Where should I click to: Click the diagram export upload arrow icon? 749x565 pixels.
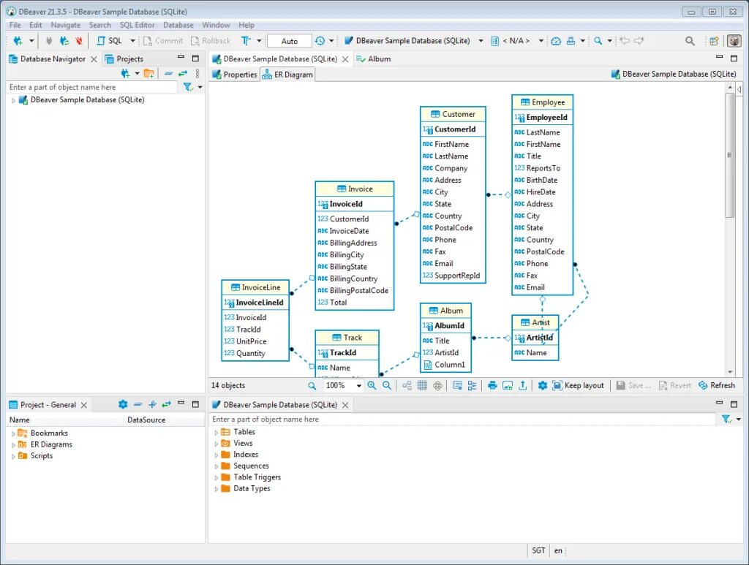[x=522, y=386]
